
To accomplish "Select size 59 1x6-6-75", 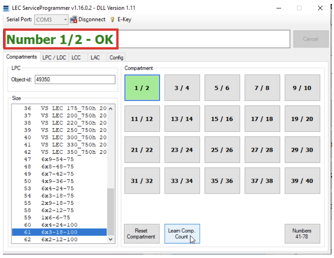I will pos(59,217).
